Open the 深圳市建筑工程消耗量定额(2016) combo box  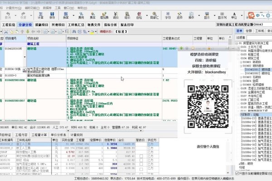pos(244,24)
